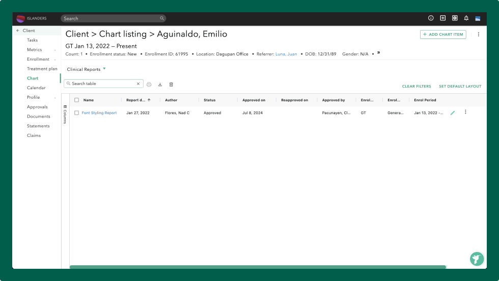This screenshot has height=281, width=499.
Task: Click the Add Chart Item button
Action: 443,35
